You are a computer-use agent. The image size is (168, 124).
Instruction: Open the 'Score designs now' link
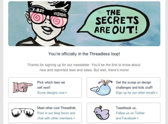coord(51,93)
